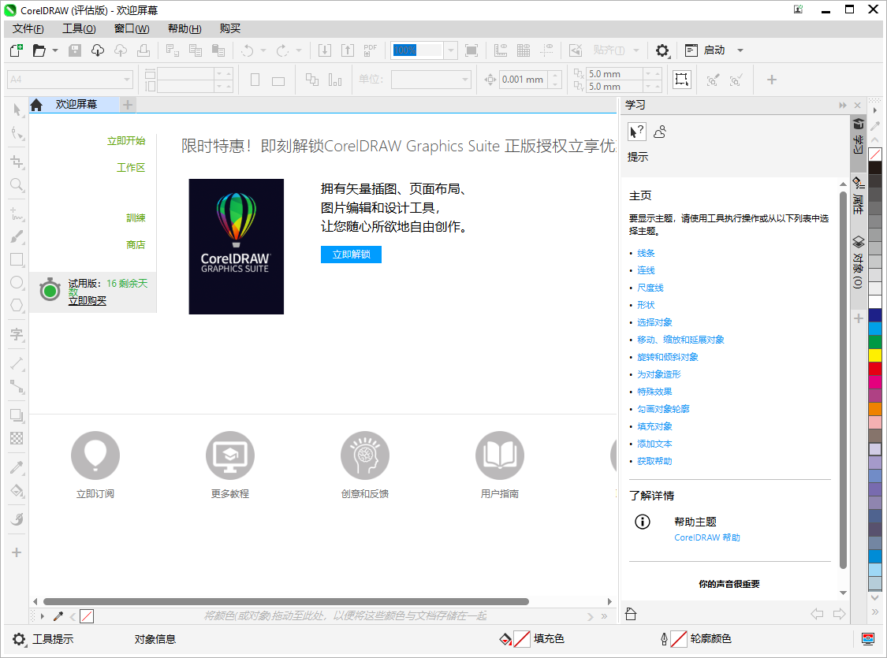This screenshot has height=658, width=887.
Task: Open the 单位 units dropdown
Action: tap(464, 80)
